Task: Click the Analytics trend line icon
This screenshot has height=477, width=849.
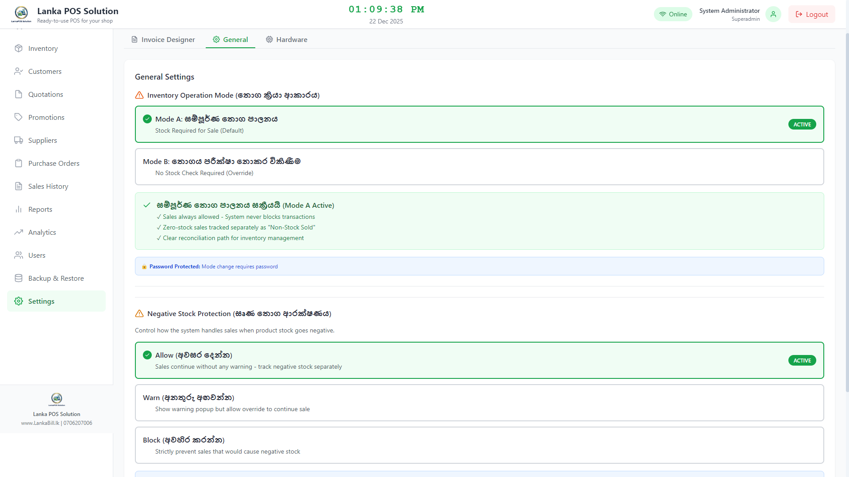Action: (x=19, y=232)
